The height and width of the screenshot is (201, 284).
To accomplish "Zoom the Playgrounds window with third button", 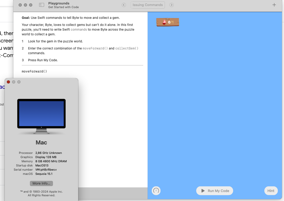I will coord(31,5).
